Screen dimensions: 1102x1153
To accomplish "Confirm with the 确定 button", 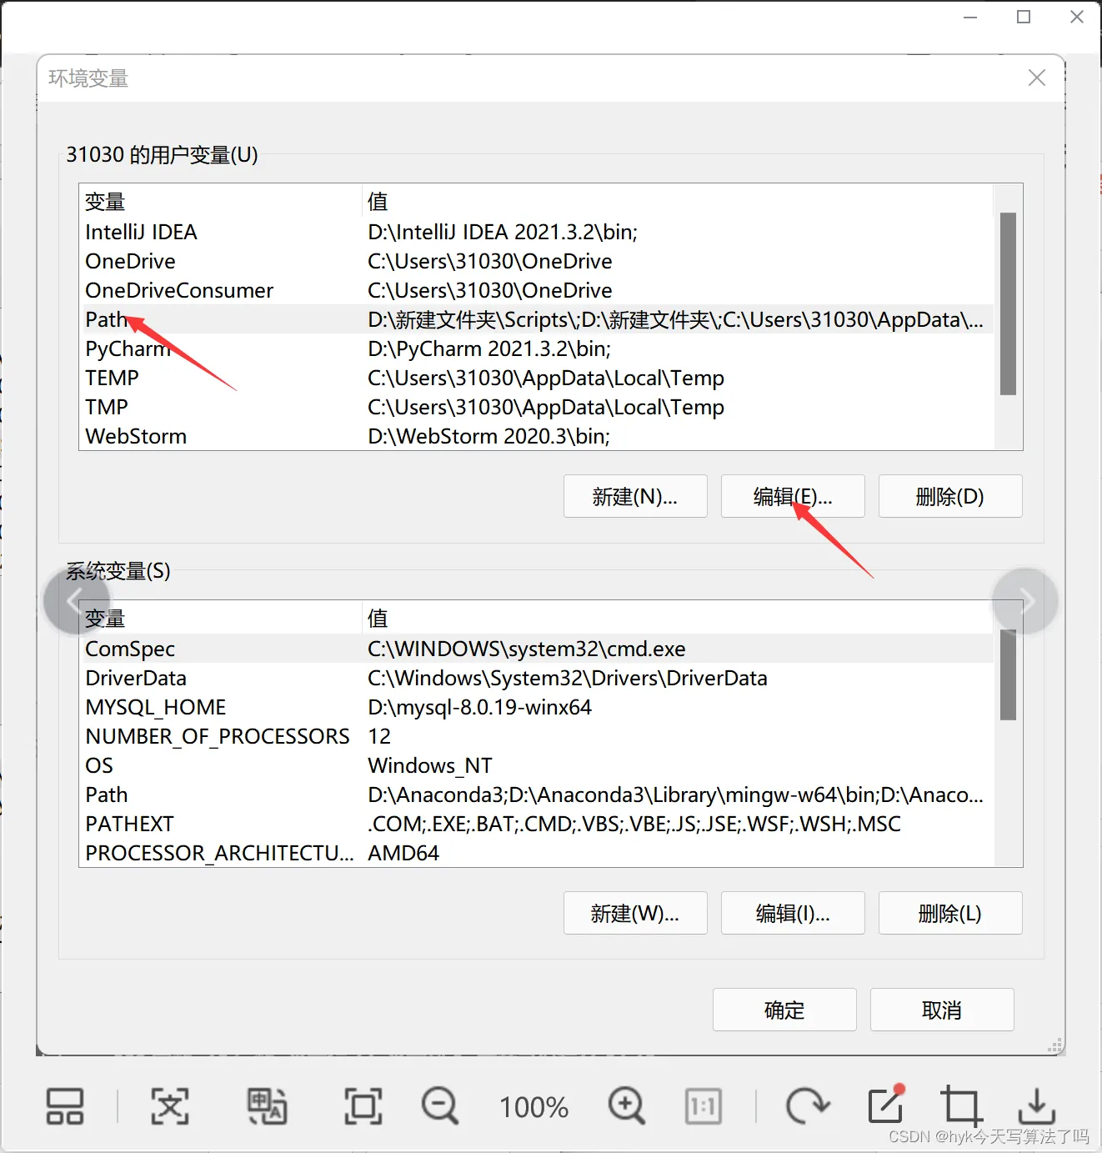I will pyautogui.click(x=784, y=1010).
